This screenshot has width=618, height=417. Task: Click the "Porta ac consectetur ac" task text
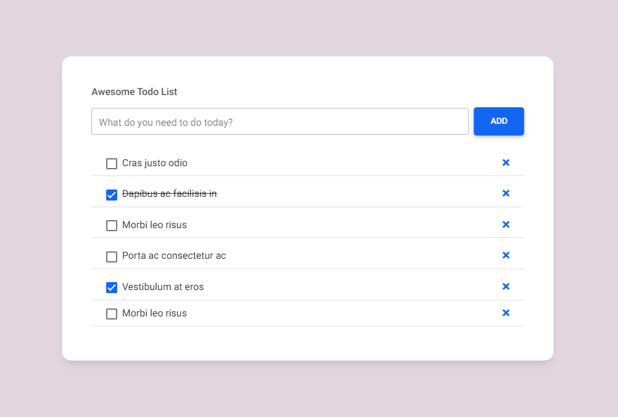(174, 256)
